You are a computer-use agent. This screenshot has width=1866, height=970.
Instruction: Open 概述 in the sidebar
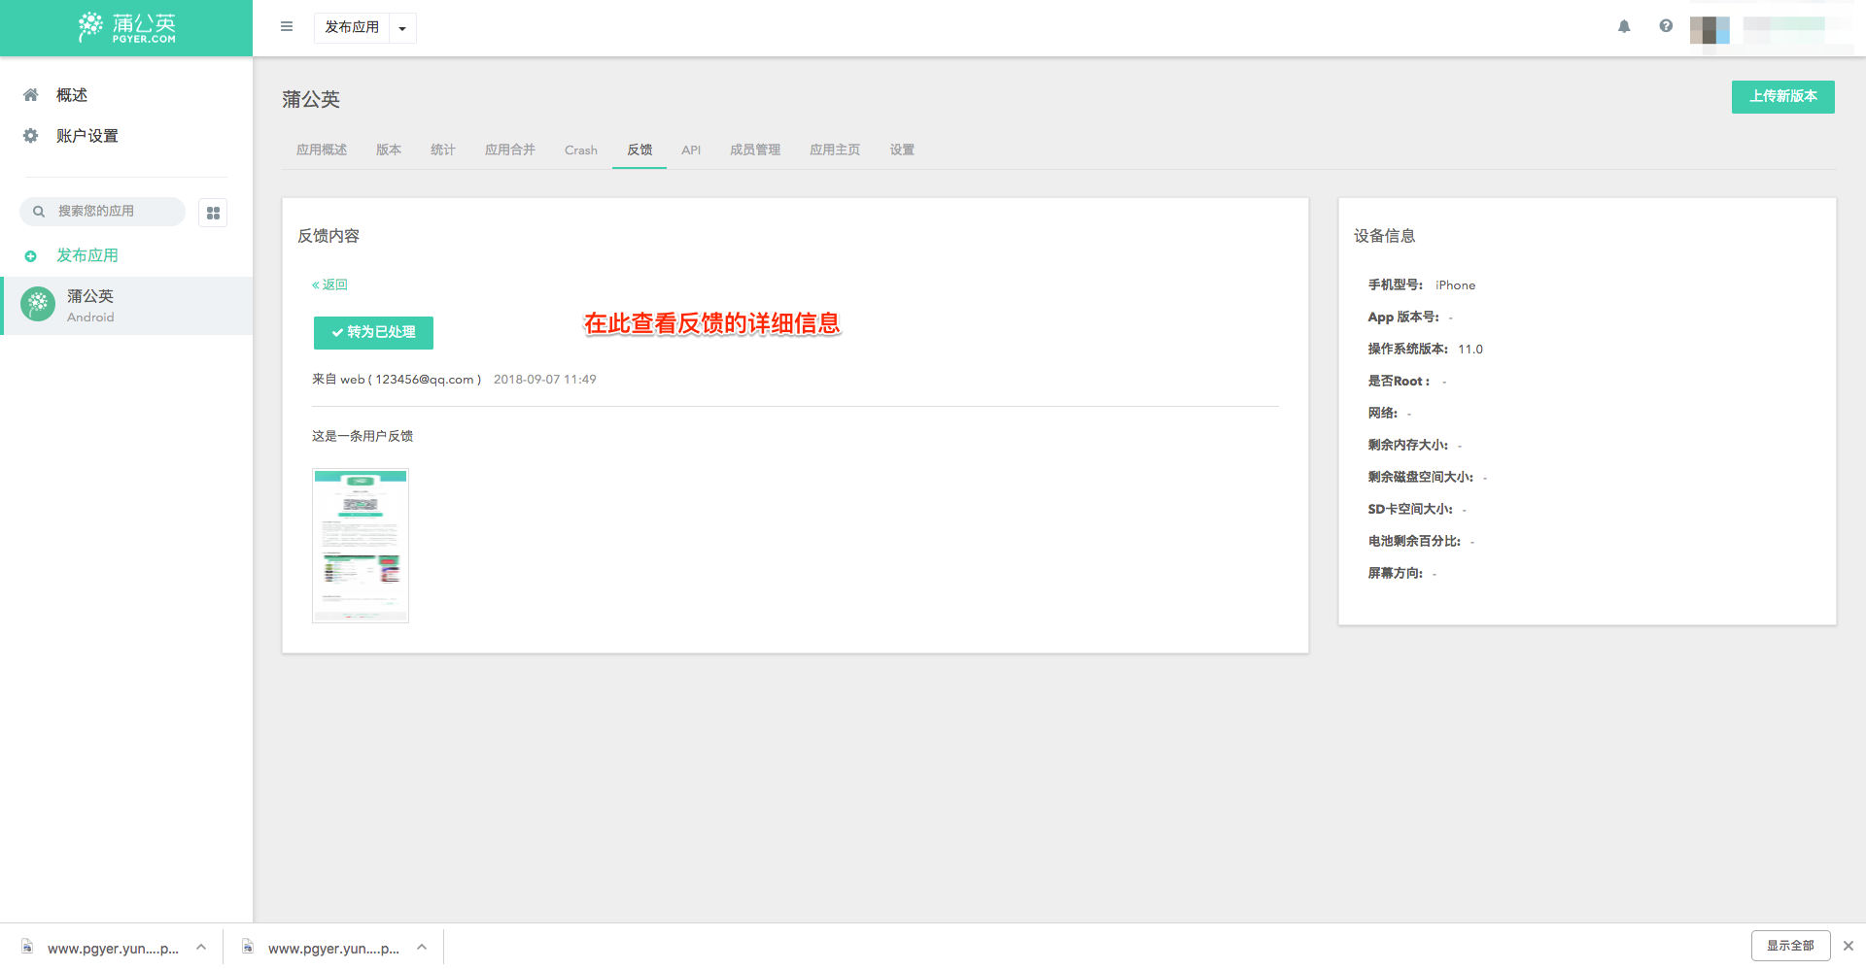point(72,95)
